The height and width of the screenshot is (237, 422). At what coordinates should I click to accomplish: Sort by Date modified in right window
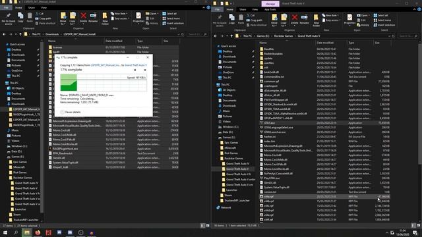tap(325, 43)
